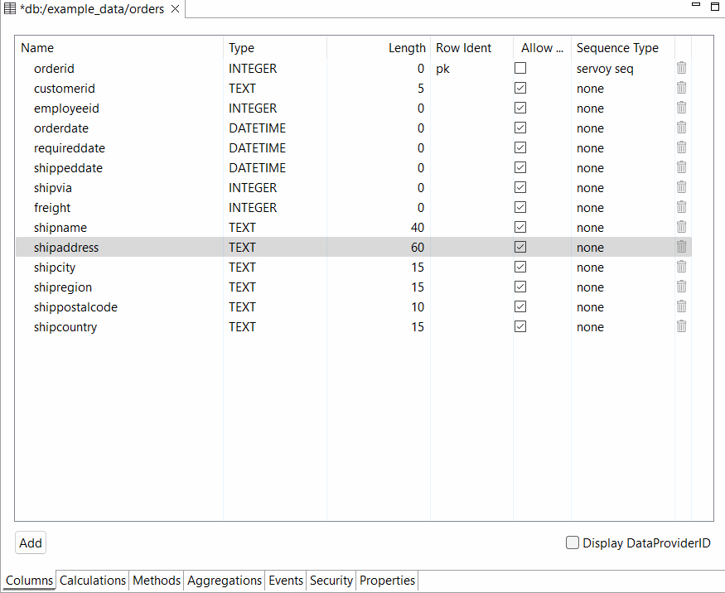
Task: Open the Security tab
Action: coord(331,581)
